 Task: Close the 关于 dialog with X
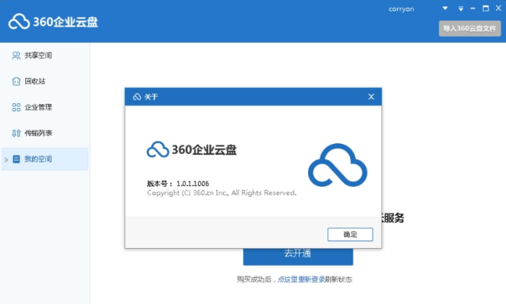point(371,96)
